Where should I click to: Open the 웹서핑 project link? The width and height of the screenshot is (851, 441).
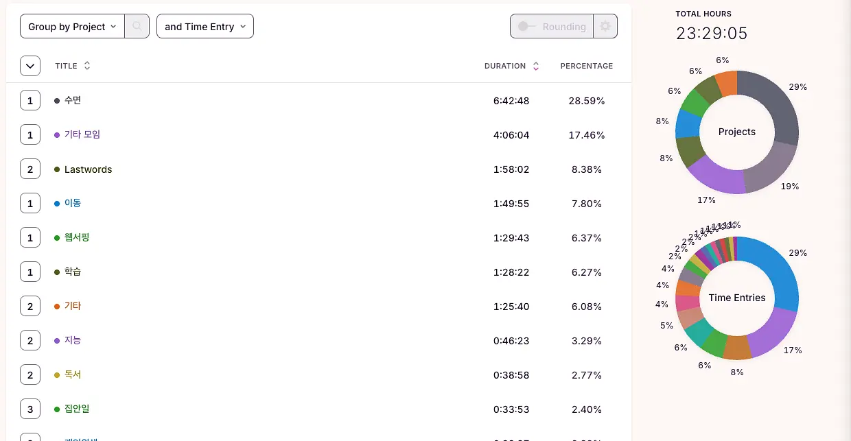click(77, 237)
